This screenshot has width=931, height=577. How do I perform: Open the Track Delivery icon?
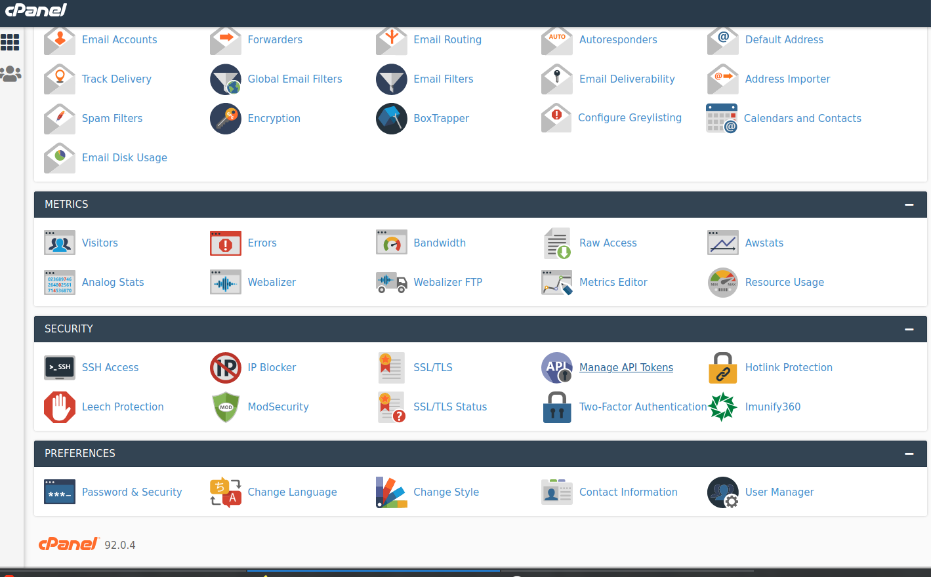click(x=60, y=79)
